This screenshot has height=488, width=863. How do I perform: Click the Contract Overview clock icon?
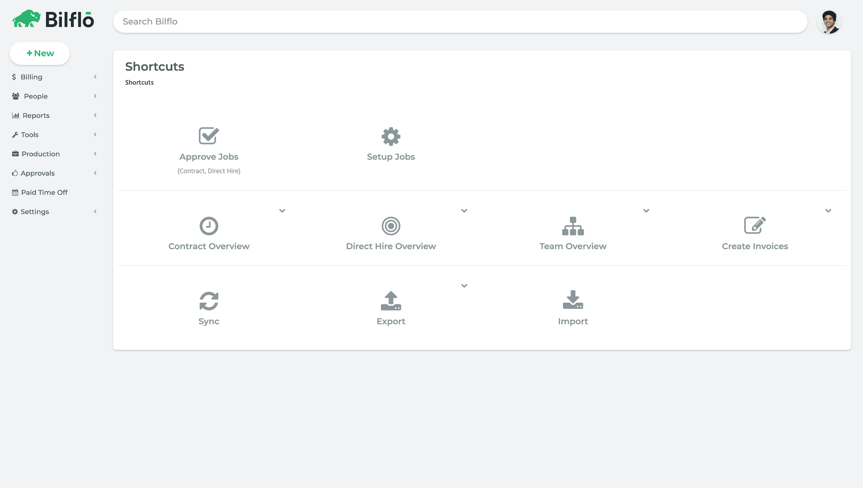point(209,225)
